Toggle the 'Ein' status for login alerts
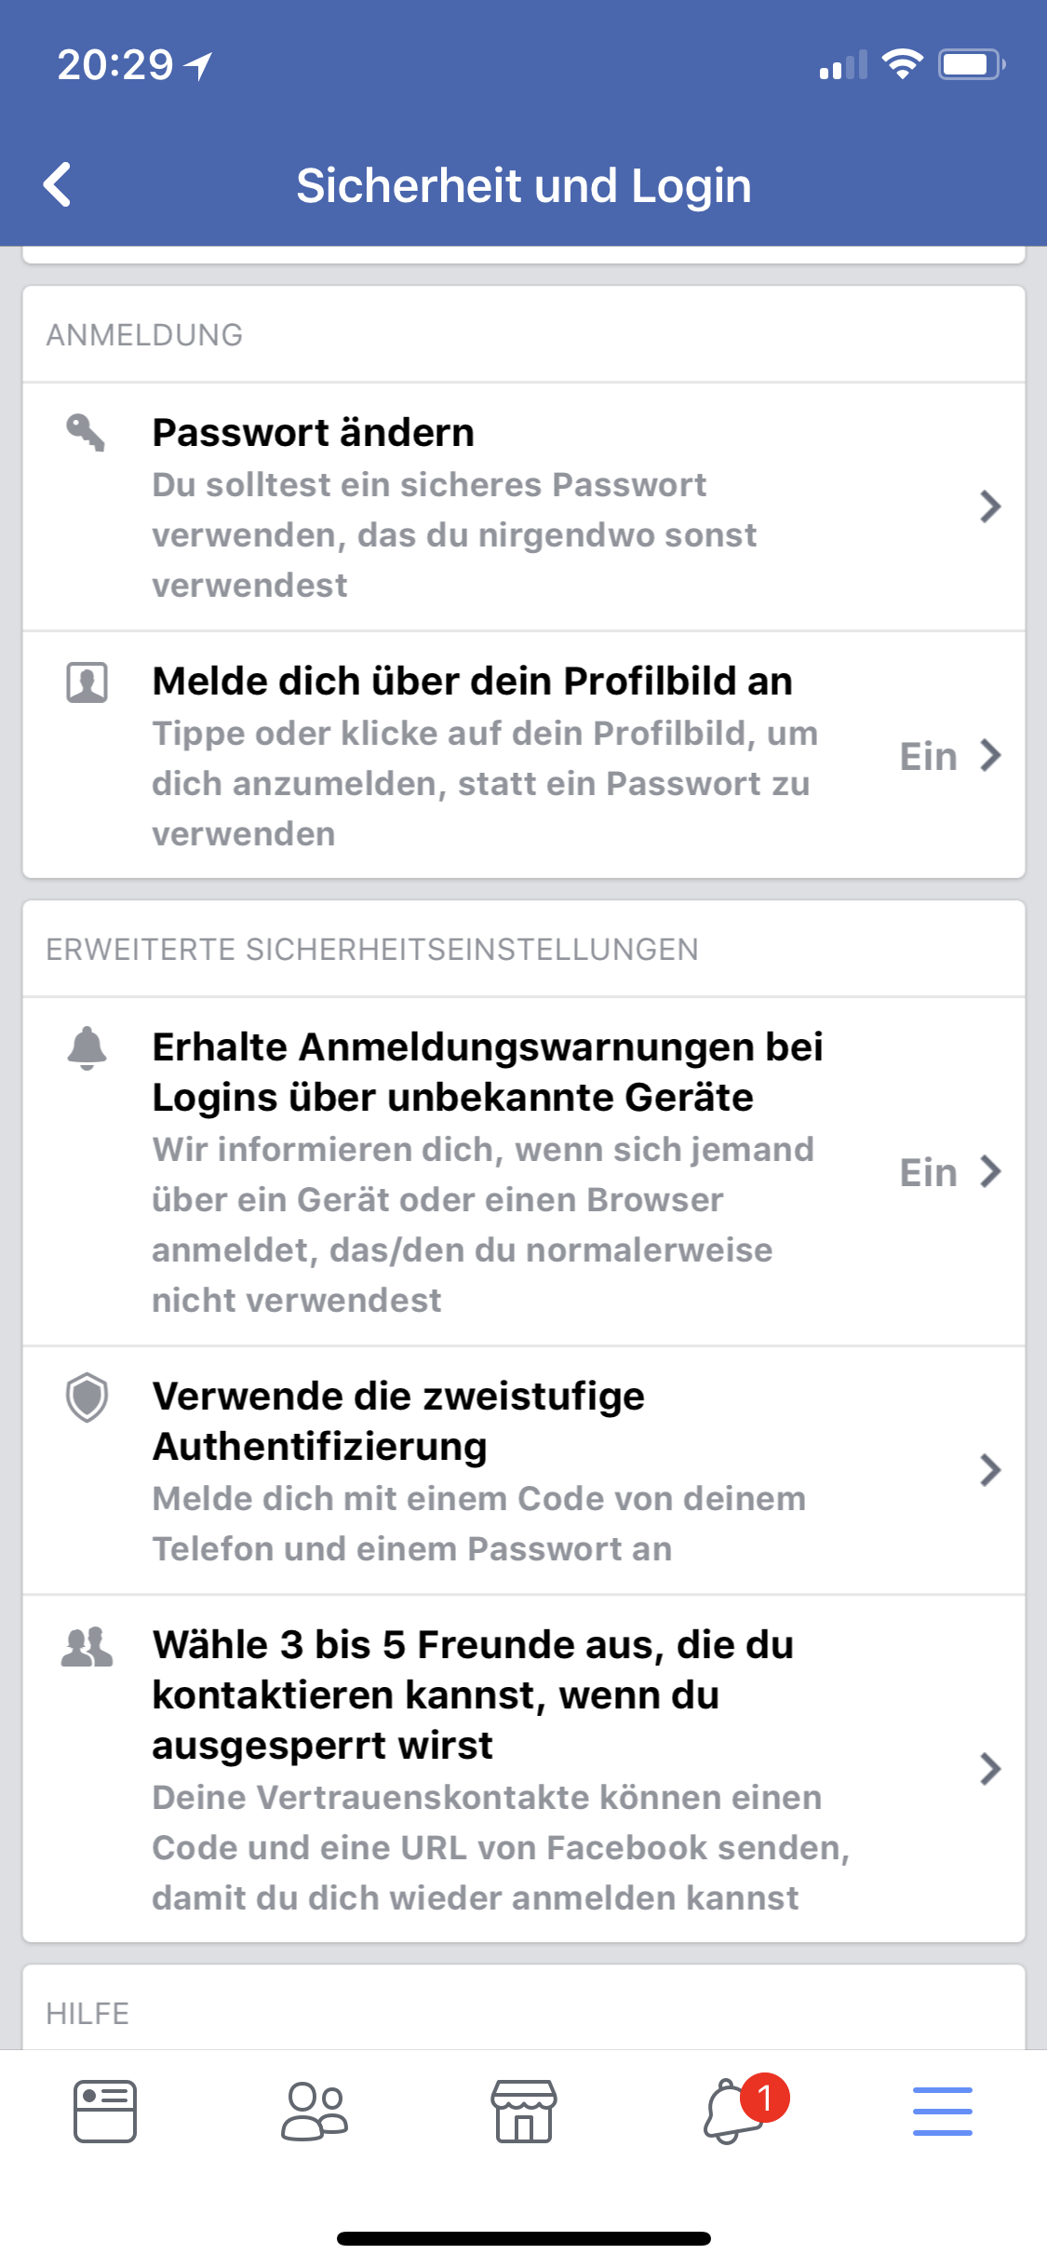The height and width of the screenshot is (2268, 1047). [x=928, y=1172]
